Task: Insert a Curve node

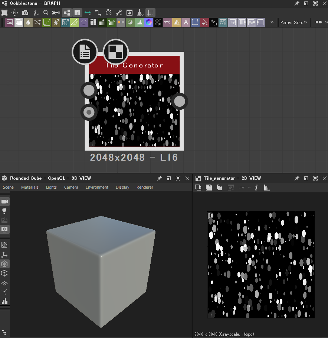Action: (x=47, y=22)
